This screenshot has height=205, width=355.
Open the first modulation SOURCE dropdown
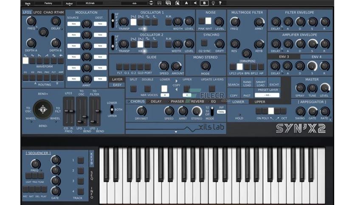[74, 24]
